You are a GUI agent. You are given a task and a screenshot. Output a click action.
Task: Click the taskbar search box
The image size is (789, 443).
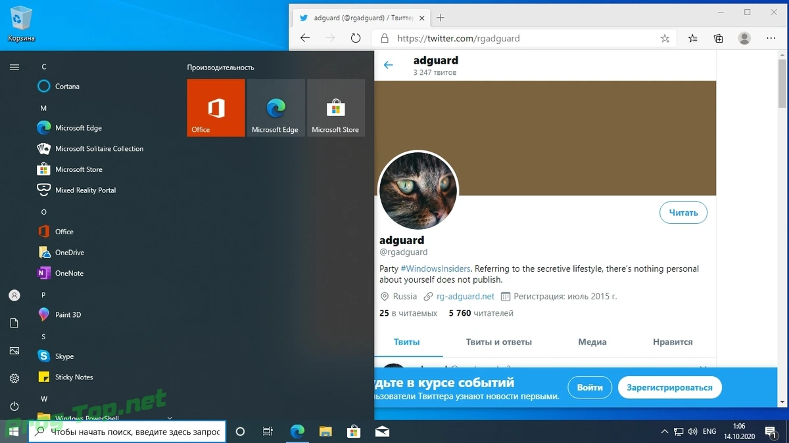click(128, 432)
